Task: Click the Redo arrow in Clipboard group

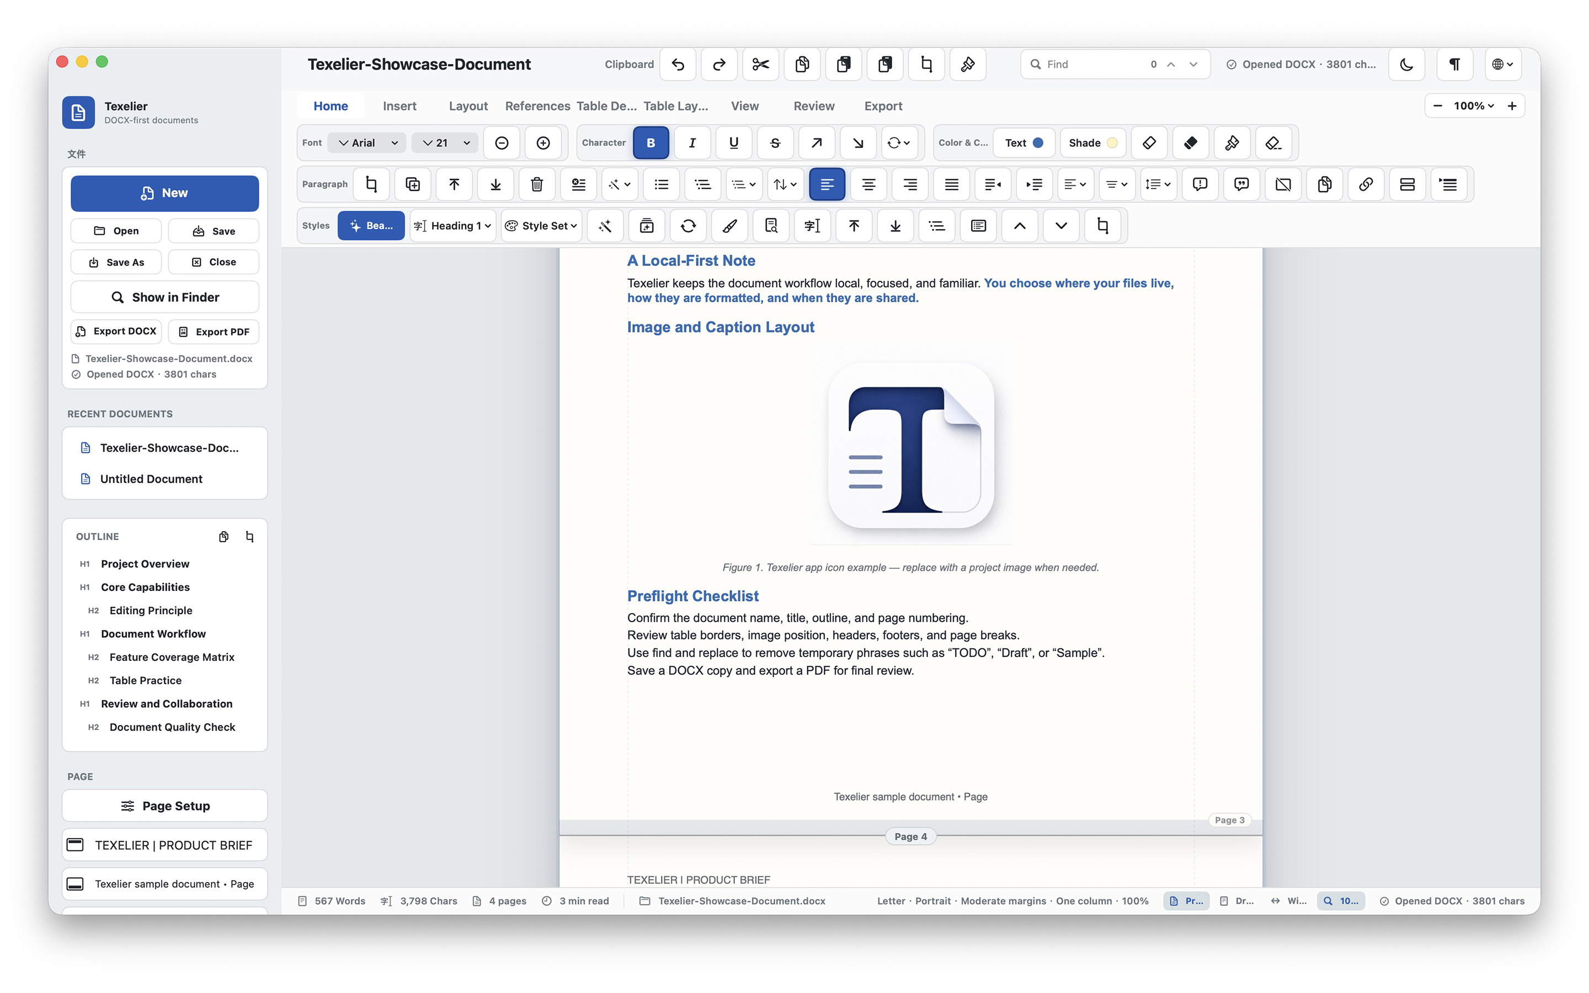Action: (x=719, y=65)
